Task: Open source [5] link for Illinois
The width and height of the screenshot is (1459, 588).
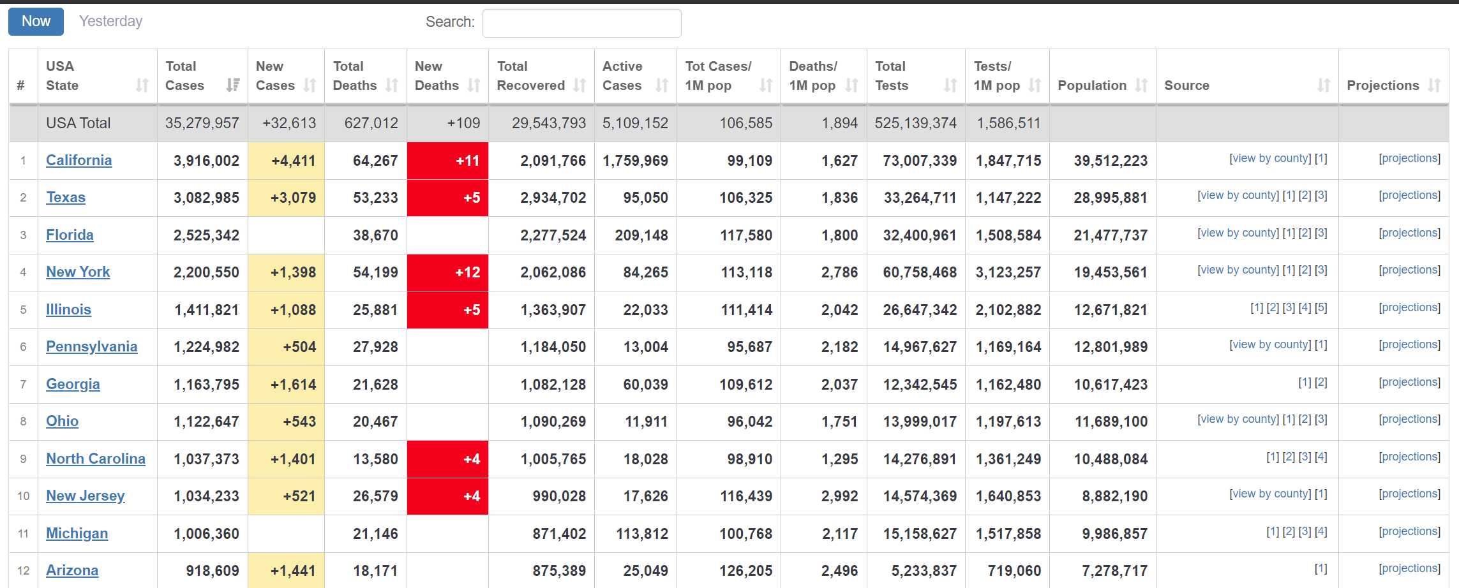Action: tap(1321, 308)
